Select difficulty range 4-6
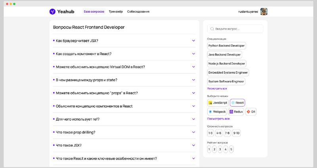 [x=219, y=133]
